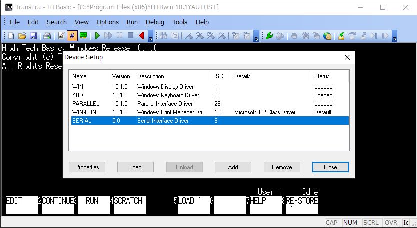Select the WIN-PRNT driver row
Screen dimensions: 417x228
(x=210, y=112)
